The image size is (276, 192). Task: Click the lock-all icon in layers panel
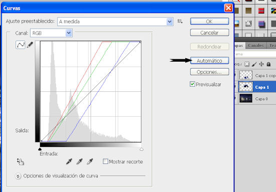[x=268, y=64]
